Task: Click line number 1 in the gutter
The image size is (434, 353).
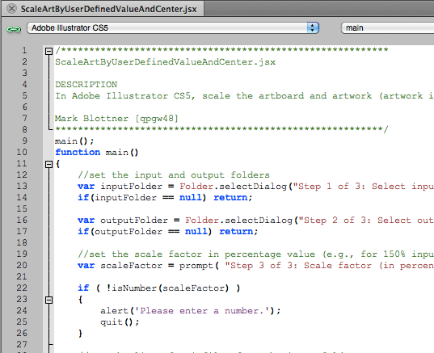Action: [x=24, y=50]
